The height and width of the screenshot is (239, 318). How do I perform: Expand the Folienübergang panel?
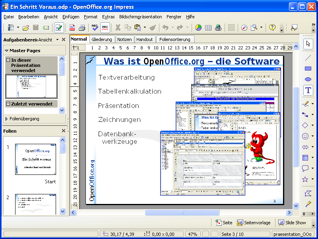tap(7, 119)
